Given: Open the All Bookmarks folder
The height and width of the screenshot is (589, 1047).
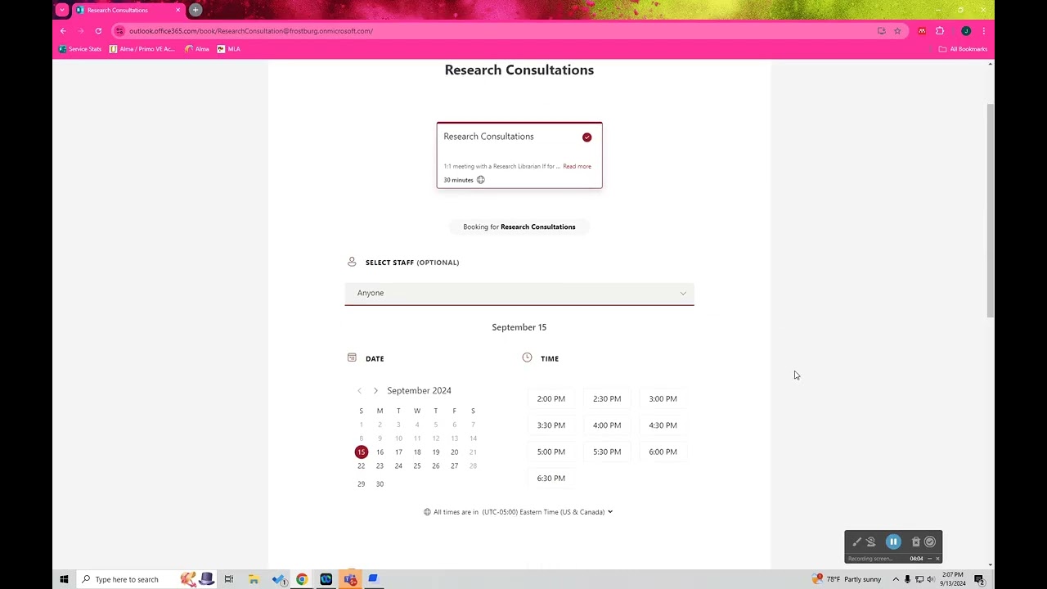Looking at the screenshot, I should click(963, 49).
